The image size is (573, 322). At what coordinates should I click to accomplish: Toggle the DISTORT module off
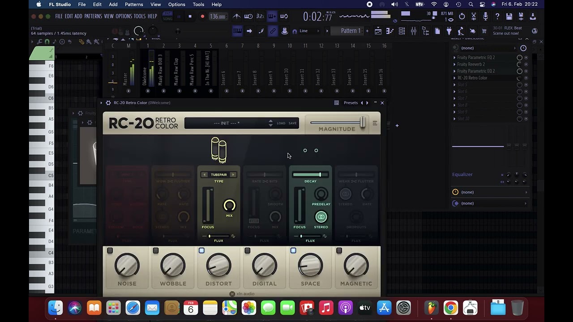(x=201, y=250)
